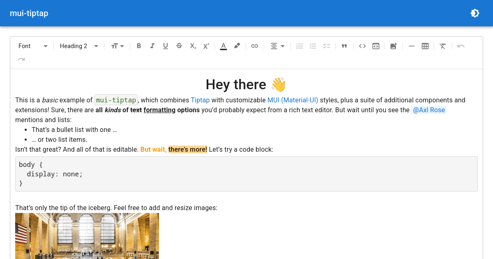Open the MUI (Material-UI) link
493x259 pixels.
click(x=293, y=100)
